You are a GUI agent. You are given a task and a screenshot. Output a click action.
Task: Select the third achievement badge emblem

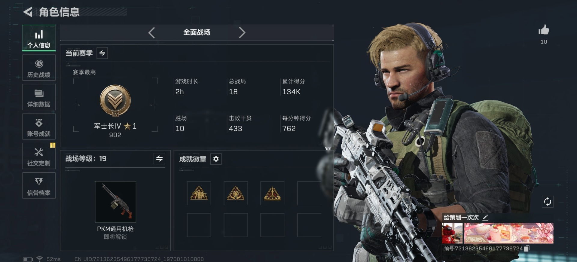(272, 193)
